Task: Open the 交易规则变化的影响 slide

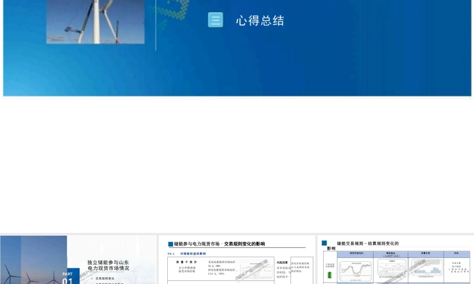Action: pyautogui.click(x=237, y=260)
